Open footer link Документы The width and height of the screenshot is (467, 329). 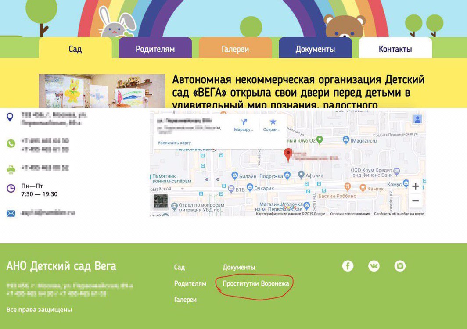point(239,267)
